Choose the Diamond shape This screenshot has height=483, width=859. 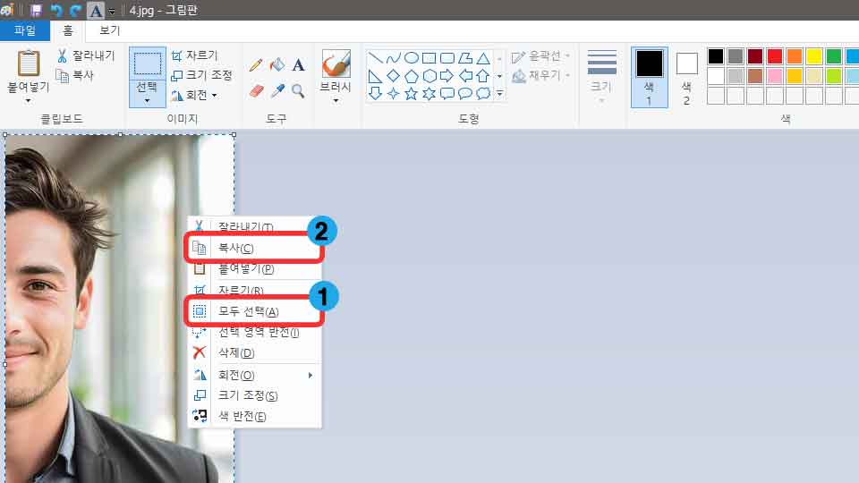pyautogui.click(x=394, y=76)
